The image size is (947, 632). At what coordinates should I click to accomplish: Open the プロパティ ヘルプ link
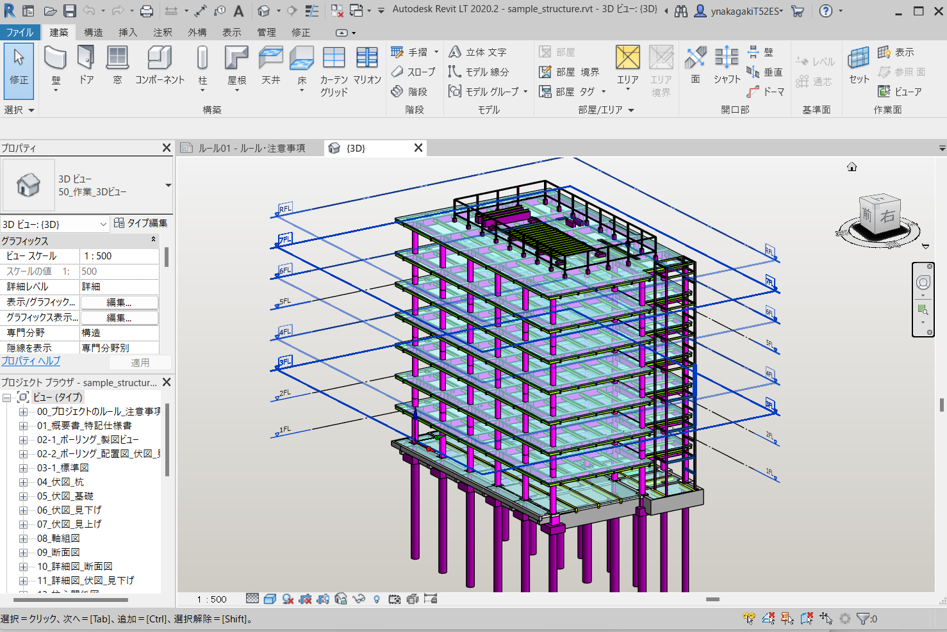pos(31,361)
